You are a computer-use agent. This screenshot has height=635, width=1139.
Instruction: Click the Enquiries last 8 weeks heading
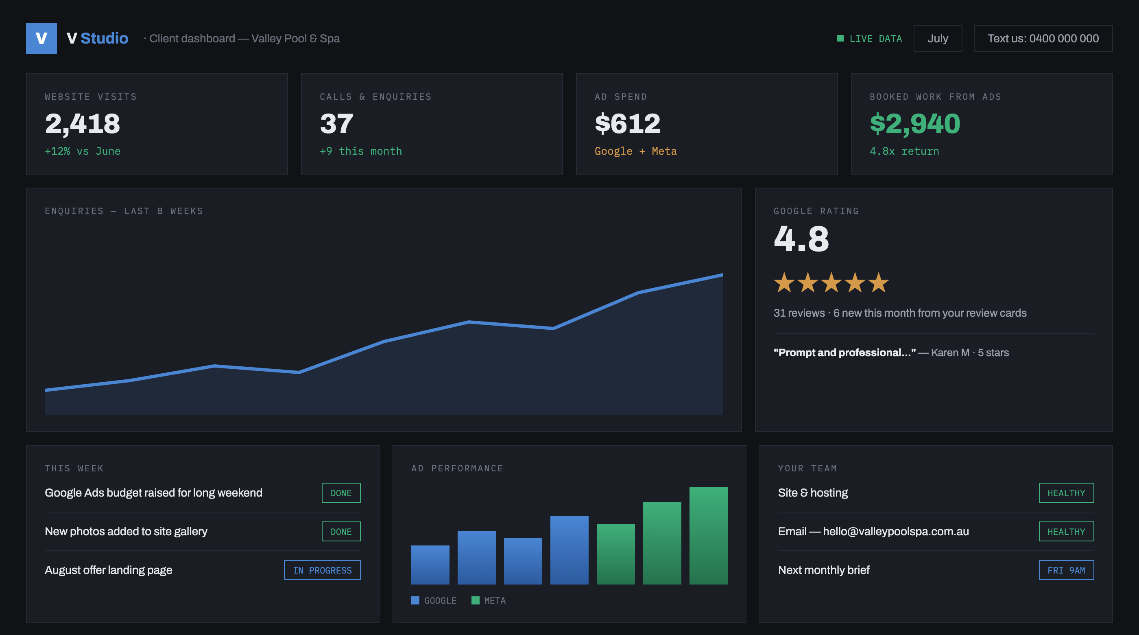point(124,211)
